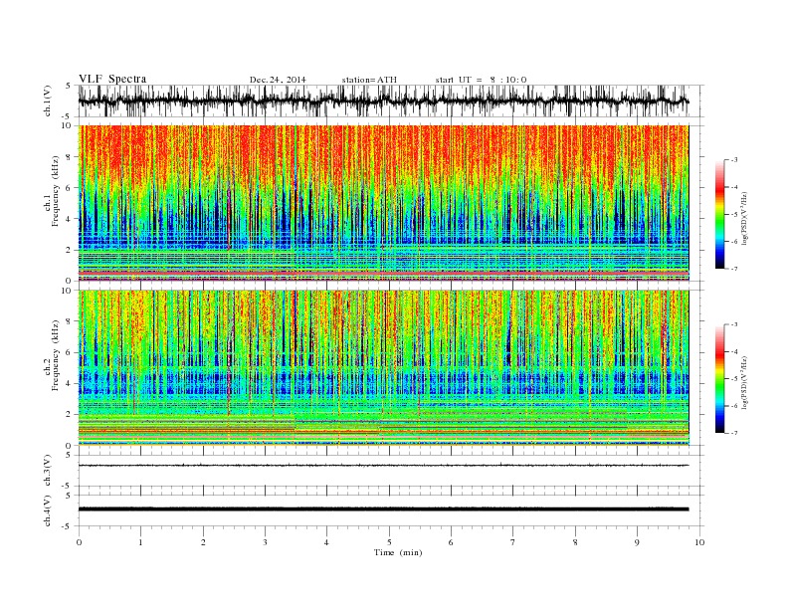Click the "8" kHz tick on ch.1 spectrogram

pyautogui.click(x=70, y=157)
